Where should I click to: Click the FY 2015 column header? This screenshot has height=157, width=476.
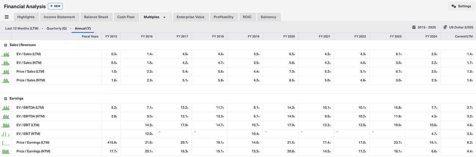pos(111,37)
